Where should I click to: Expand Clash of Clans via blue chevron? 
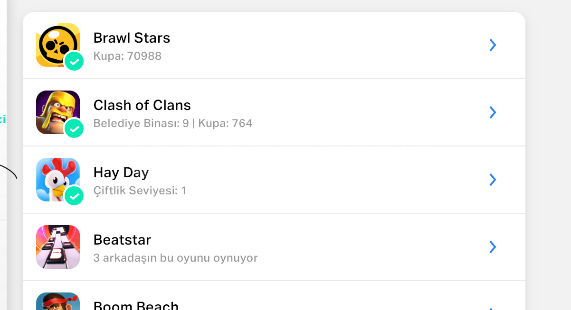[493, 112]
